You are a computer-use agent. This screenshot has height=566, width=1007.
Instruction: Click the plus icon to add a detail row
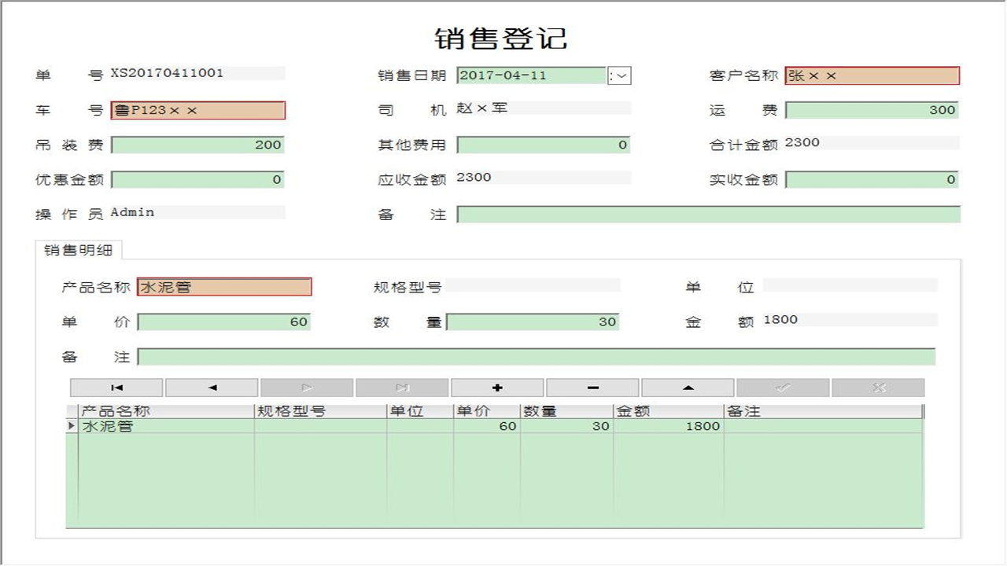pyautogui.click(x=497, y=387)
